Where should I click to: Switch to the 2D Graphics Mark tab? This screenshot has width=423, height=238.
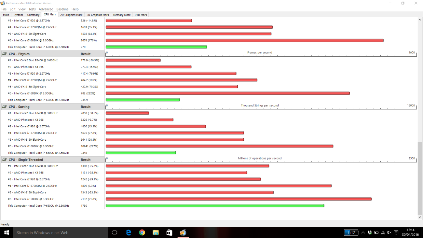pos(71,15)
